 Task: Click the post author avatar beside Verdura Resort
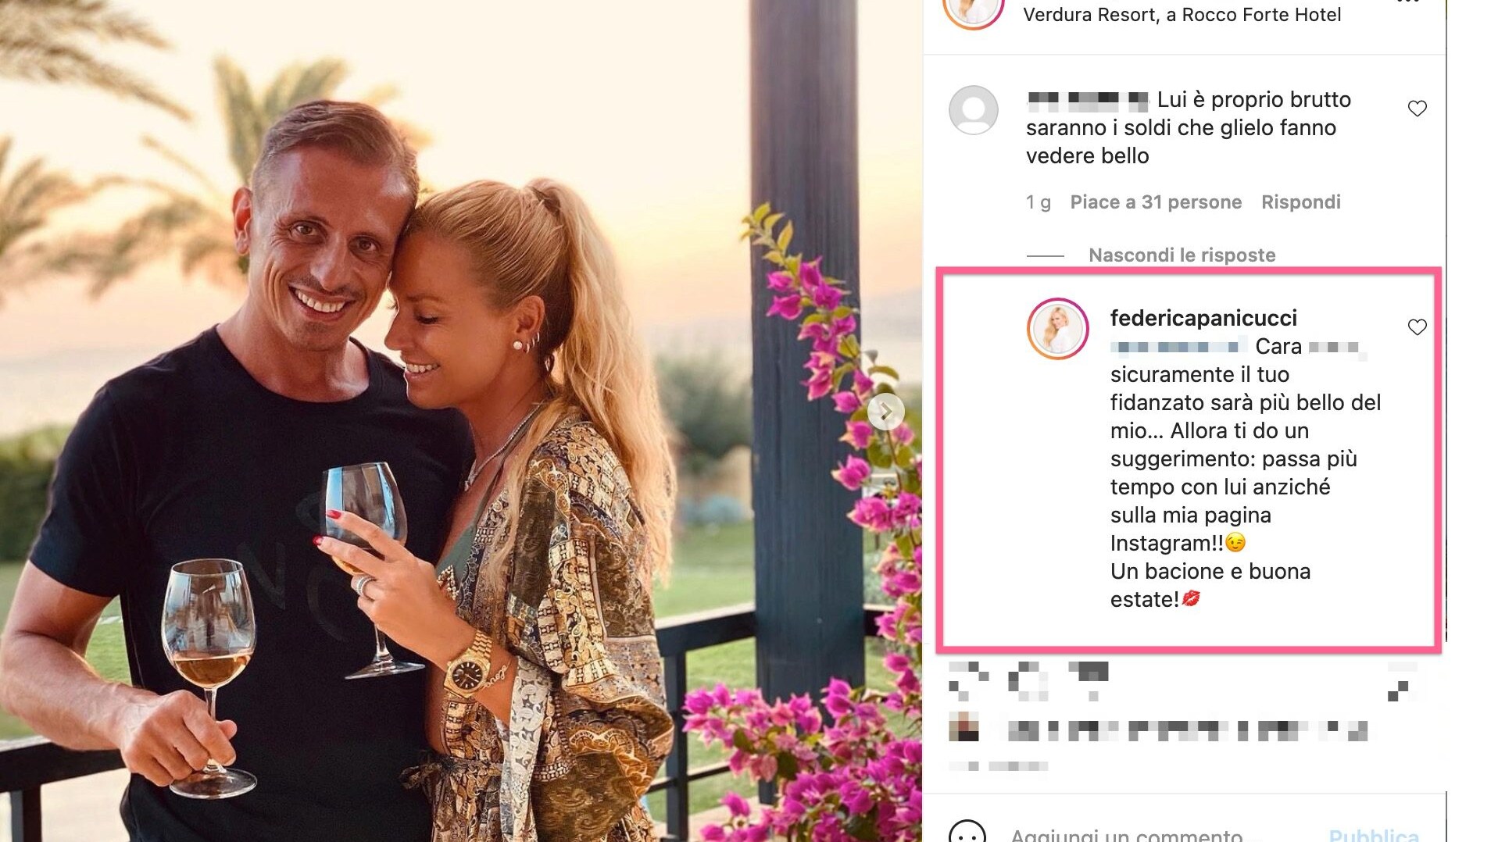click(973, 11)
